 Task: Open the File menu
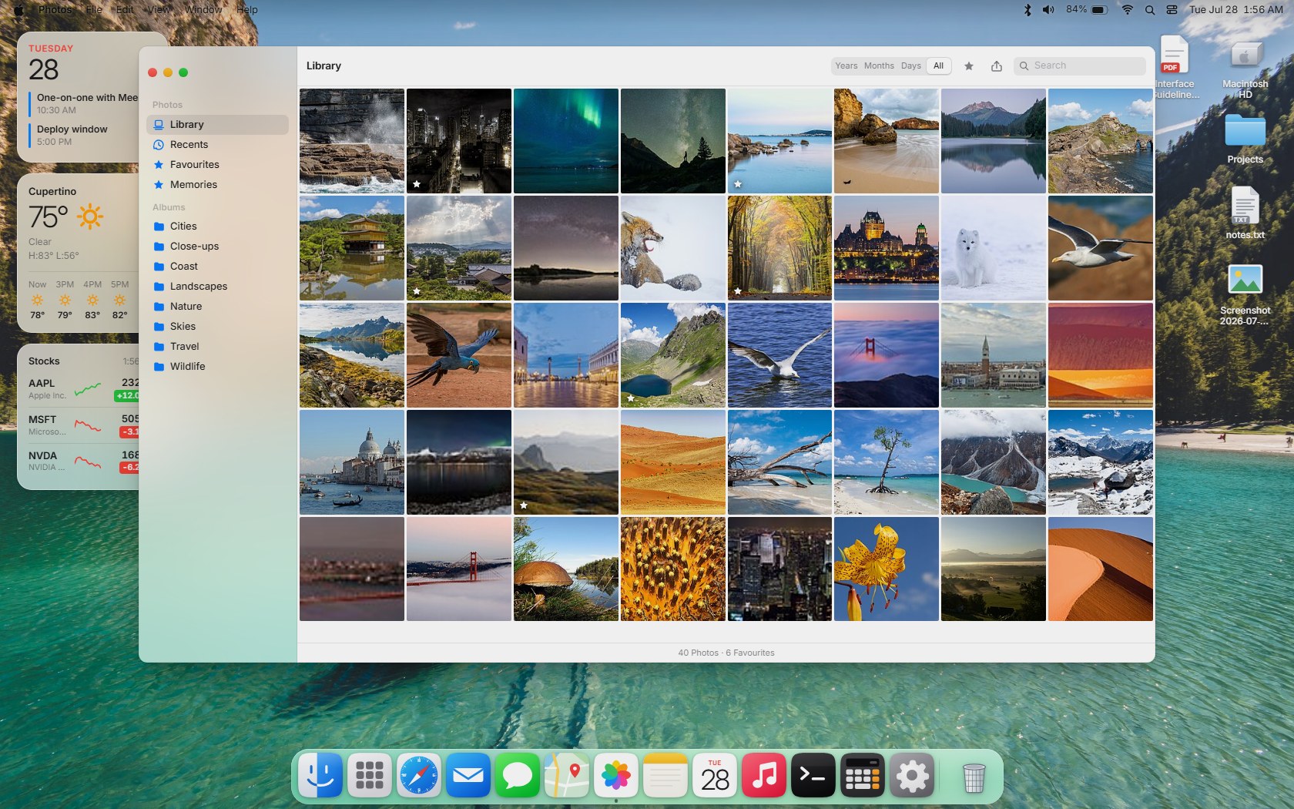pos(94,9)
